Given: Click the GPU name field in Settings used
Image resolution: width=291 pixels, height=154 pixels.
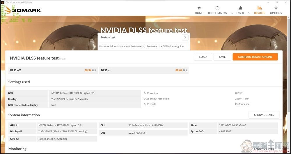Looking at the screenshot, I should coord(95,93).
